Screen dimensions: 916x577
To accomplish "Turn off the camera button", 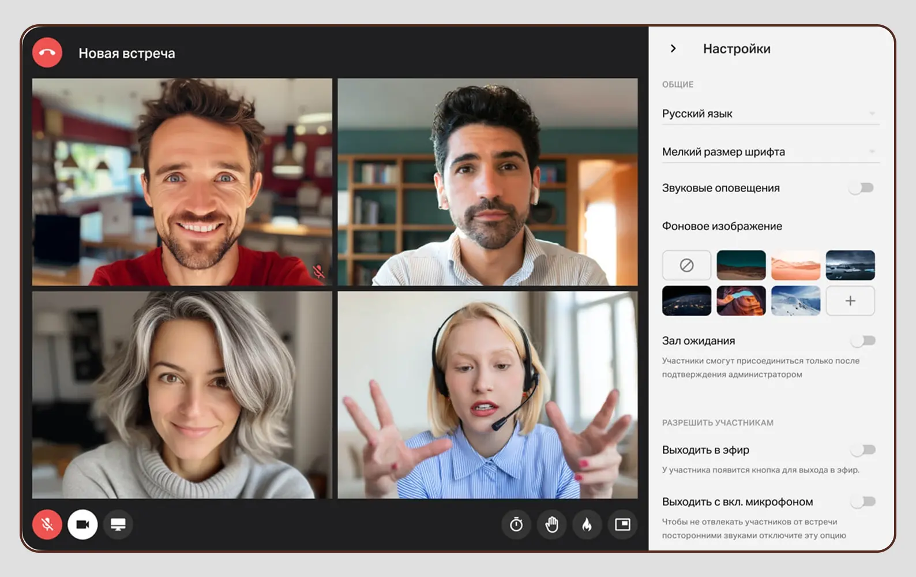I will [x=82, y=524].
